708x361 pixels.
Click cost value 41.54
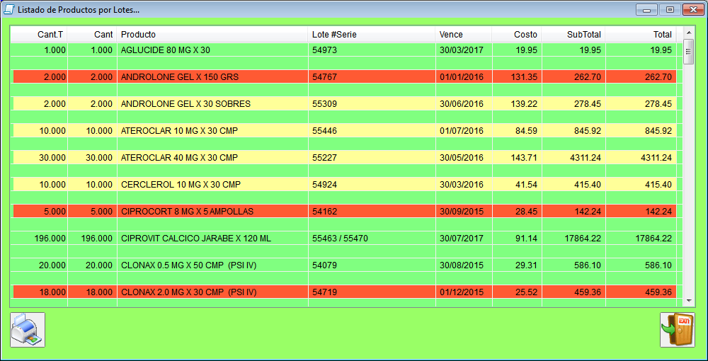point(527,185)
